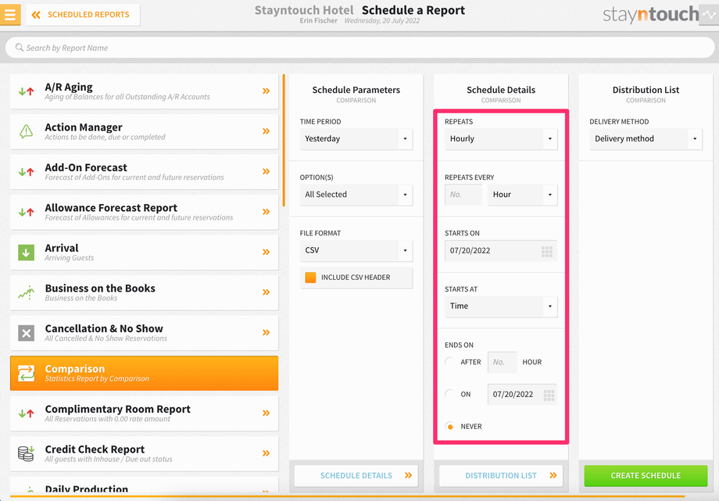Select the Ends On date radio button
This screenshot has width=719, height=501.
(x=450, y=394)
